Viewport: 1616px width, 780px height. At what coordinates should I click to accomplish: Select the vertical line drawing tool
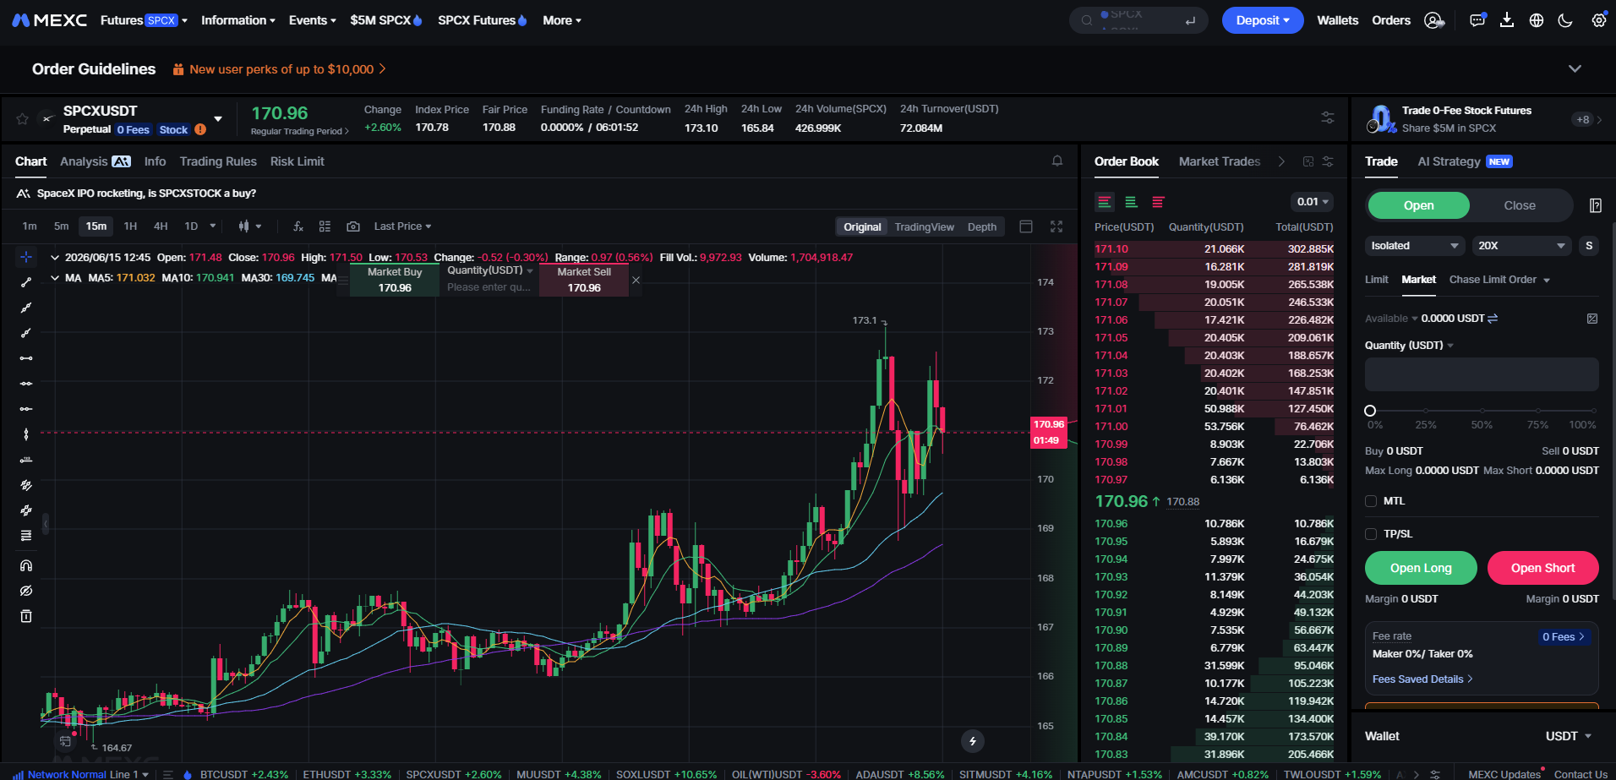pos(26,434)
